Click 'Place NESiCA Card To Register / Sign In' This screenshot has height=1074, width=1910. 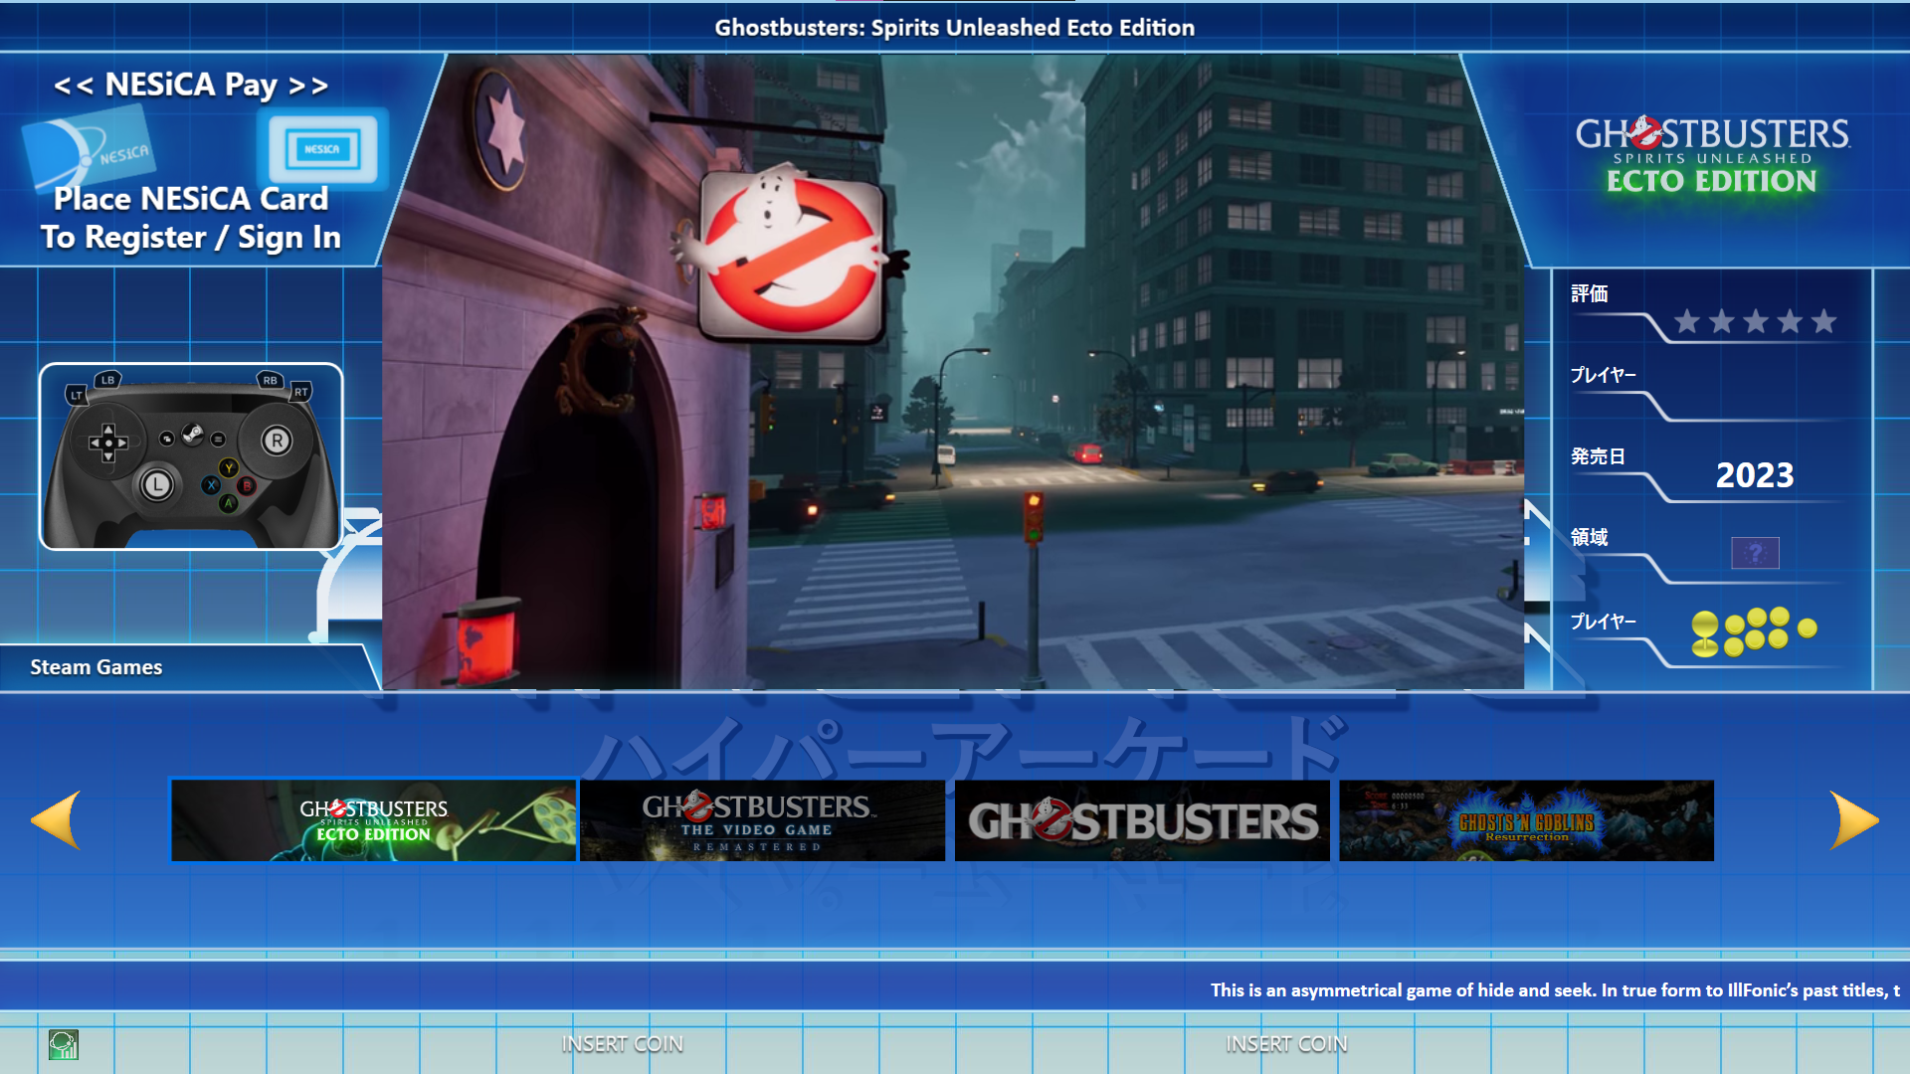coord(191,218)
